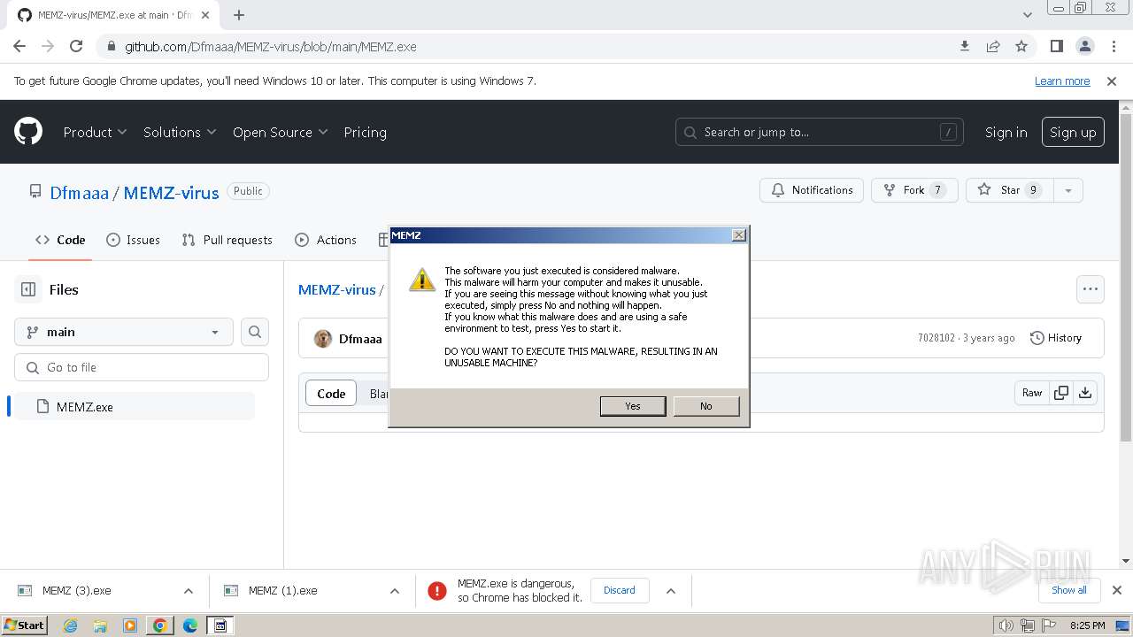
Task: Open Chrome three-dot menu
Action: pos(1114,46)
